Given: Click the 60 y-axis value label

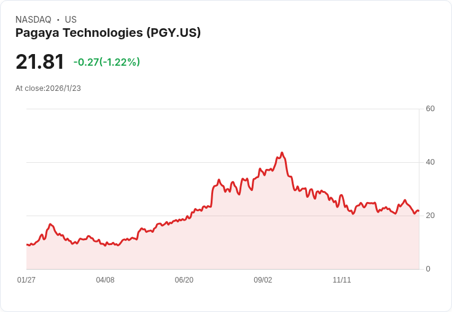Looking at the screenshot, I should pos(430,109).
